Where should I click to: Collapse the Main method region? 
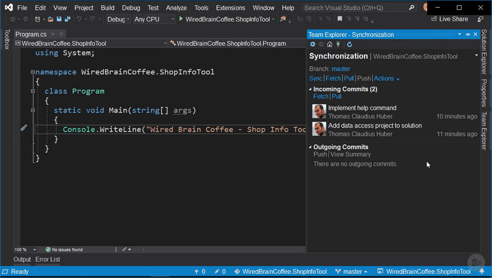pos(32,111)
